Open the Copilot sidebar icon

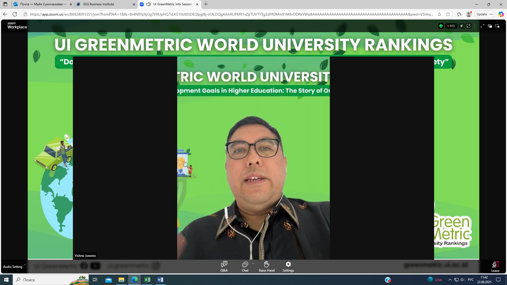tap(501, 14)
